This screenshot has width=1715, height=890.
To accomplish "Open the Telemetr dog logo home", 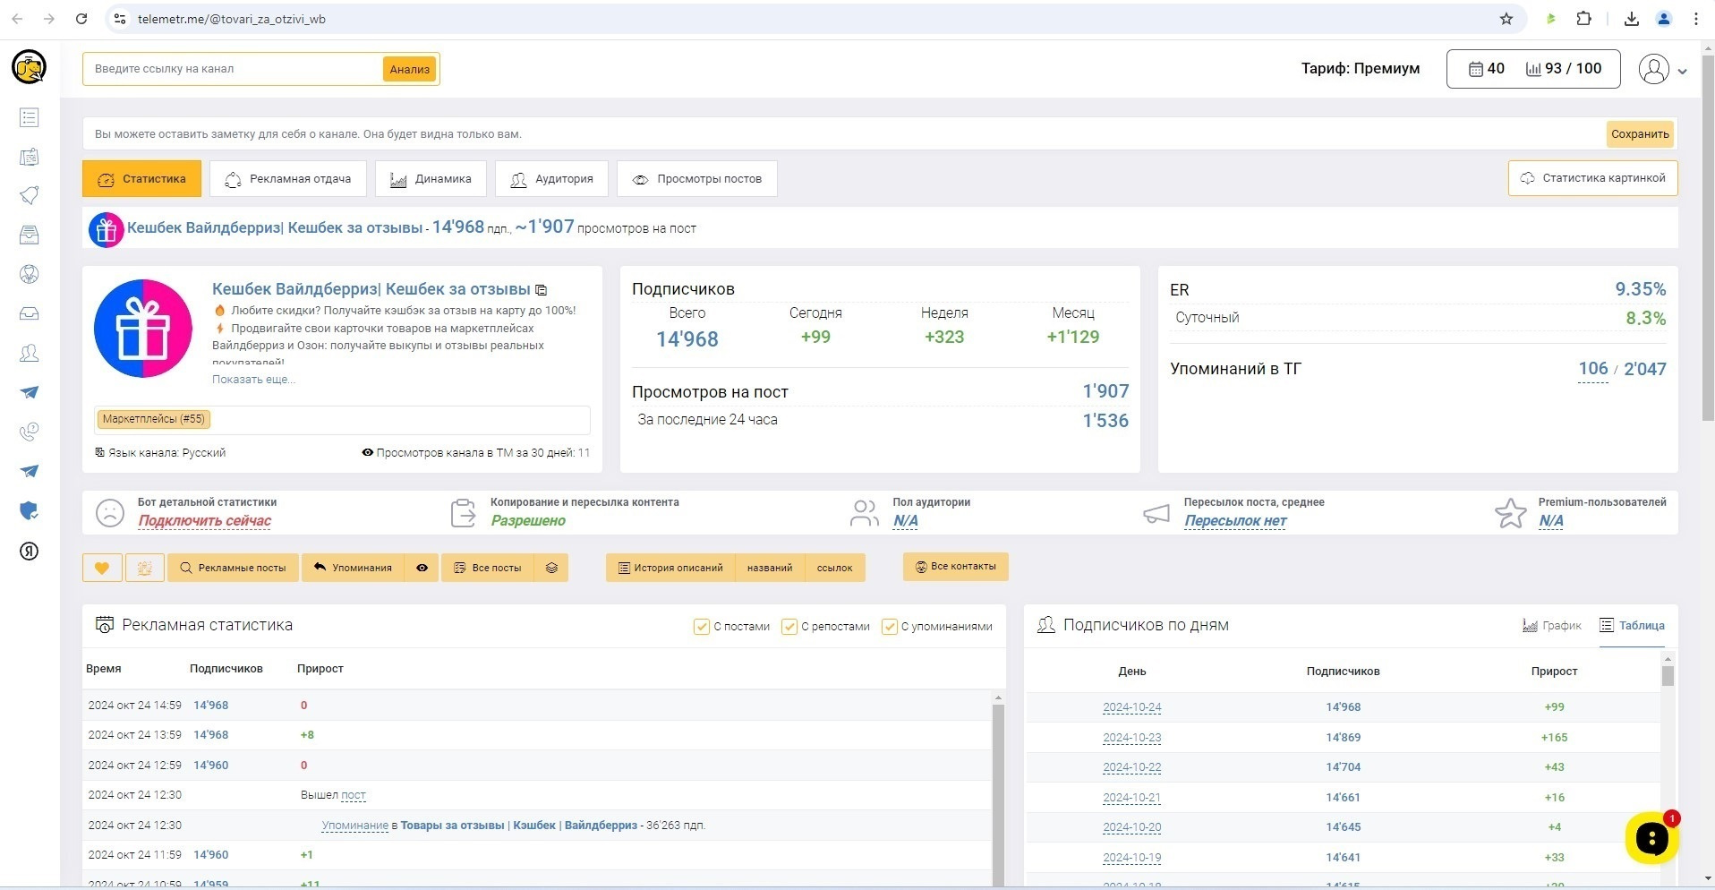I will (x=29, y=67).
